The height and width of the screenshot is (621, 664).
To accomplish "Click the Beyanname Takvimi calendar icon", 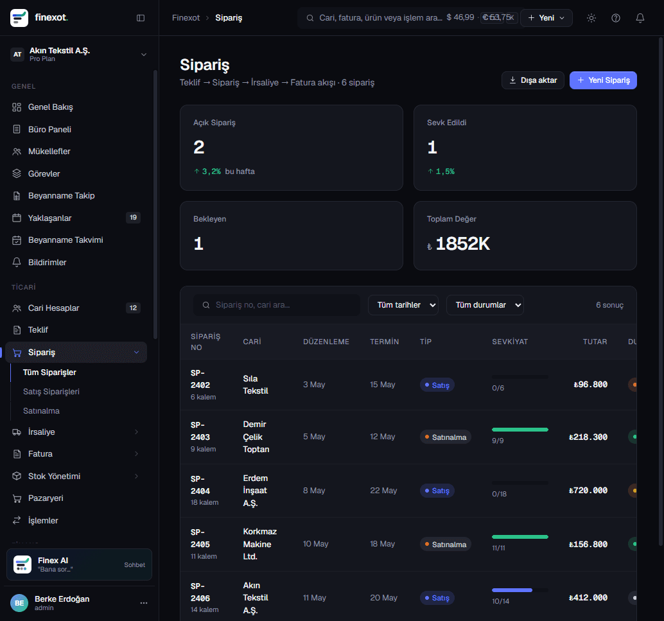I will click(17, 240).
